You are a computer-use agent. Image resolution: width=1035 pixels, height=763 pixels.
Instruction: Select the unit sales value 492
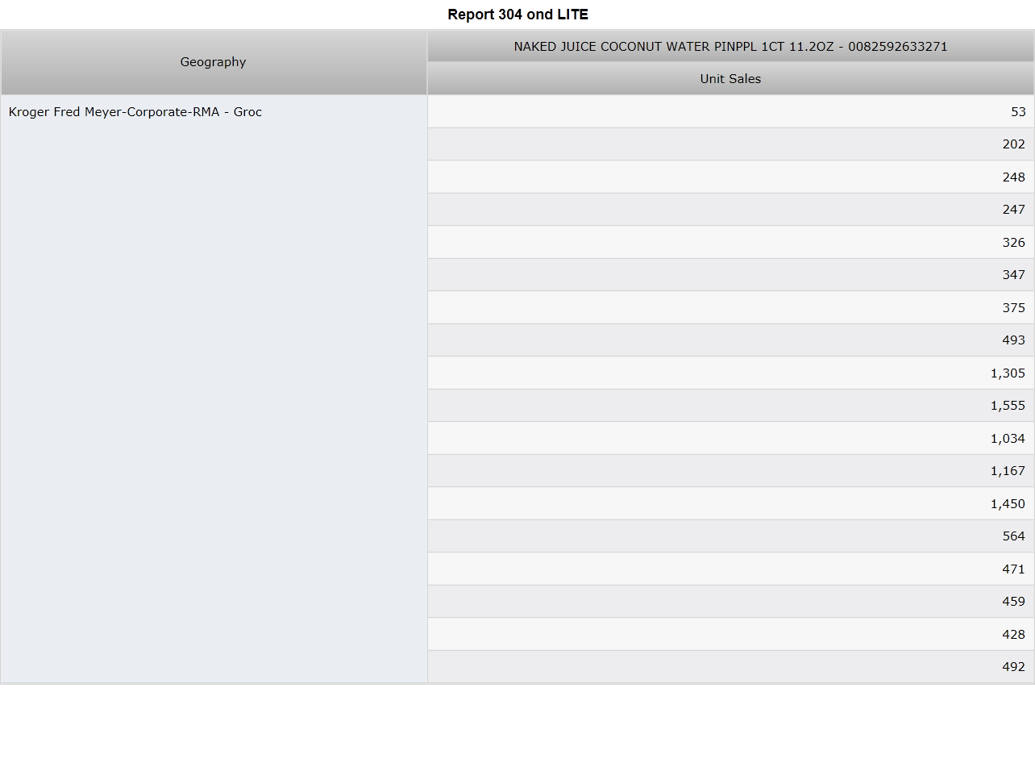pos(730,667)
